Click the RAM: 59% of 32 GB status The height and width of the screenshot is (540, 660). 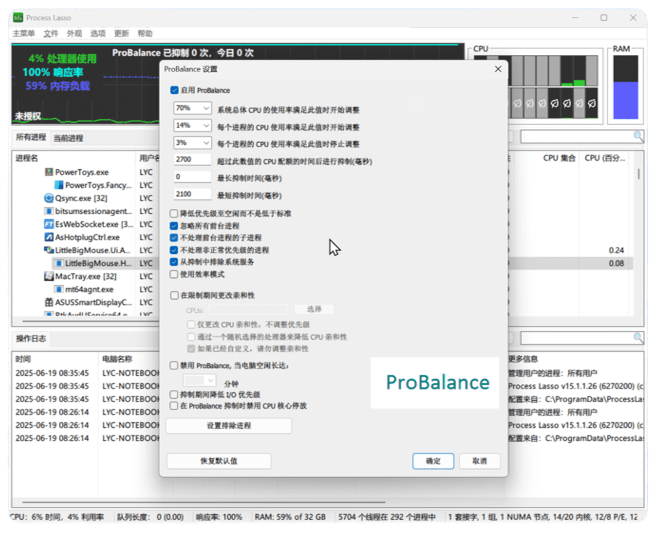click(x=290, y=517)
